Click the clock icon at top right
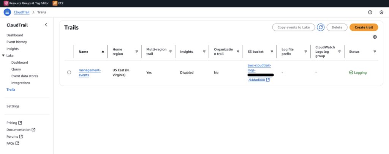Image resolution: width=389 pixels, height=154 pixels. [381, 12]
